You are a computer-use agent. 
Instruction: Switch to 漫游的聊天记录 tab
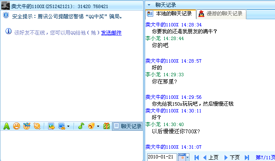click(x=221, y=14)
